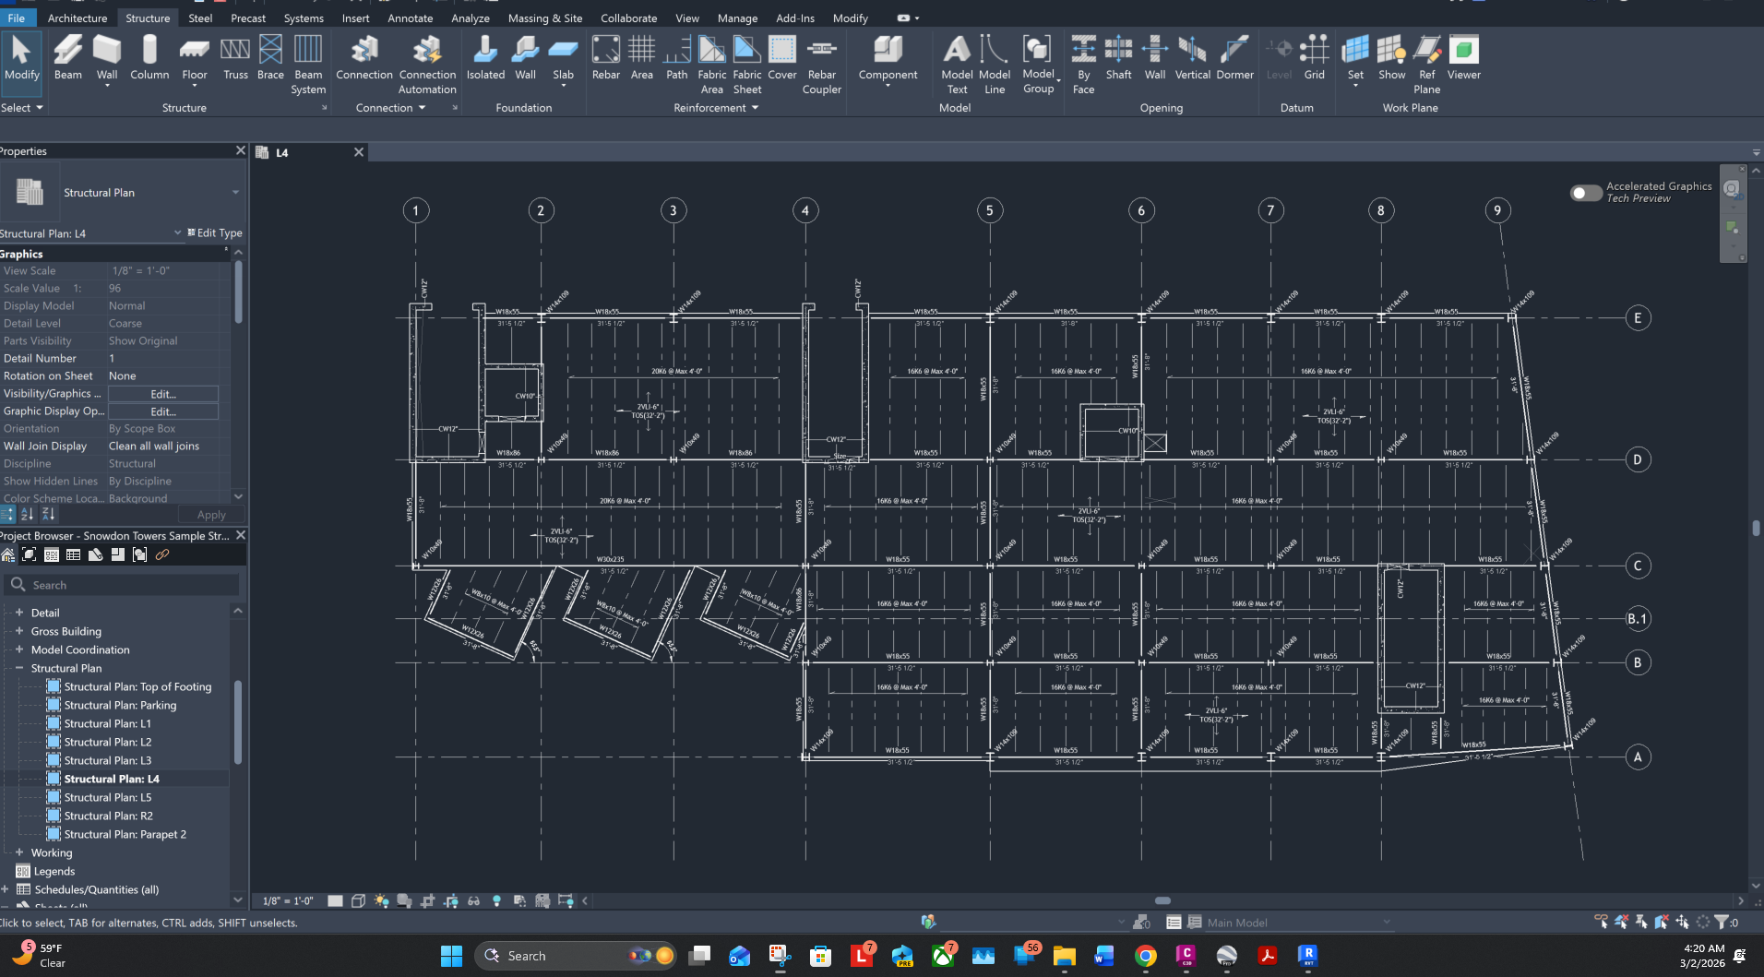Open the Structural Plan type selector dropdown
Screen dimensions: 1764x977
point(235,193)
